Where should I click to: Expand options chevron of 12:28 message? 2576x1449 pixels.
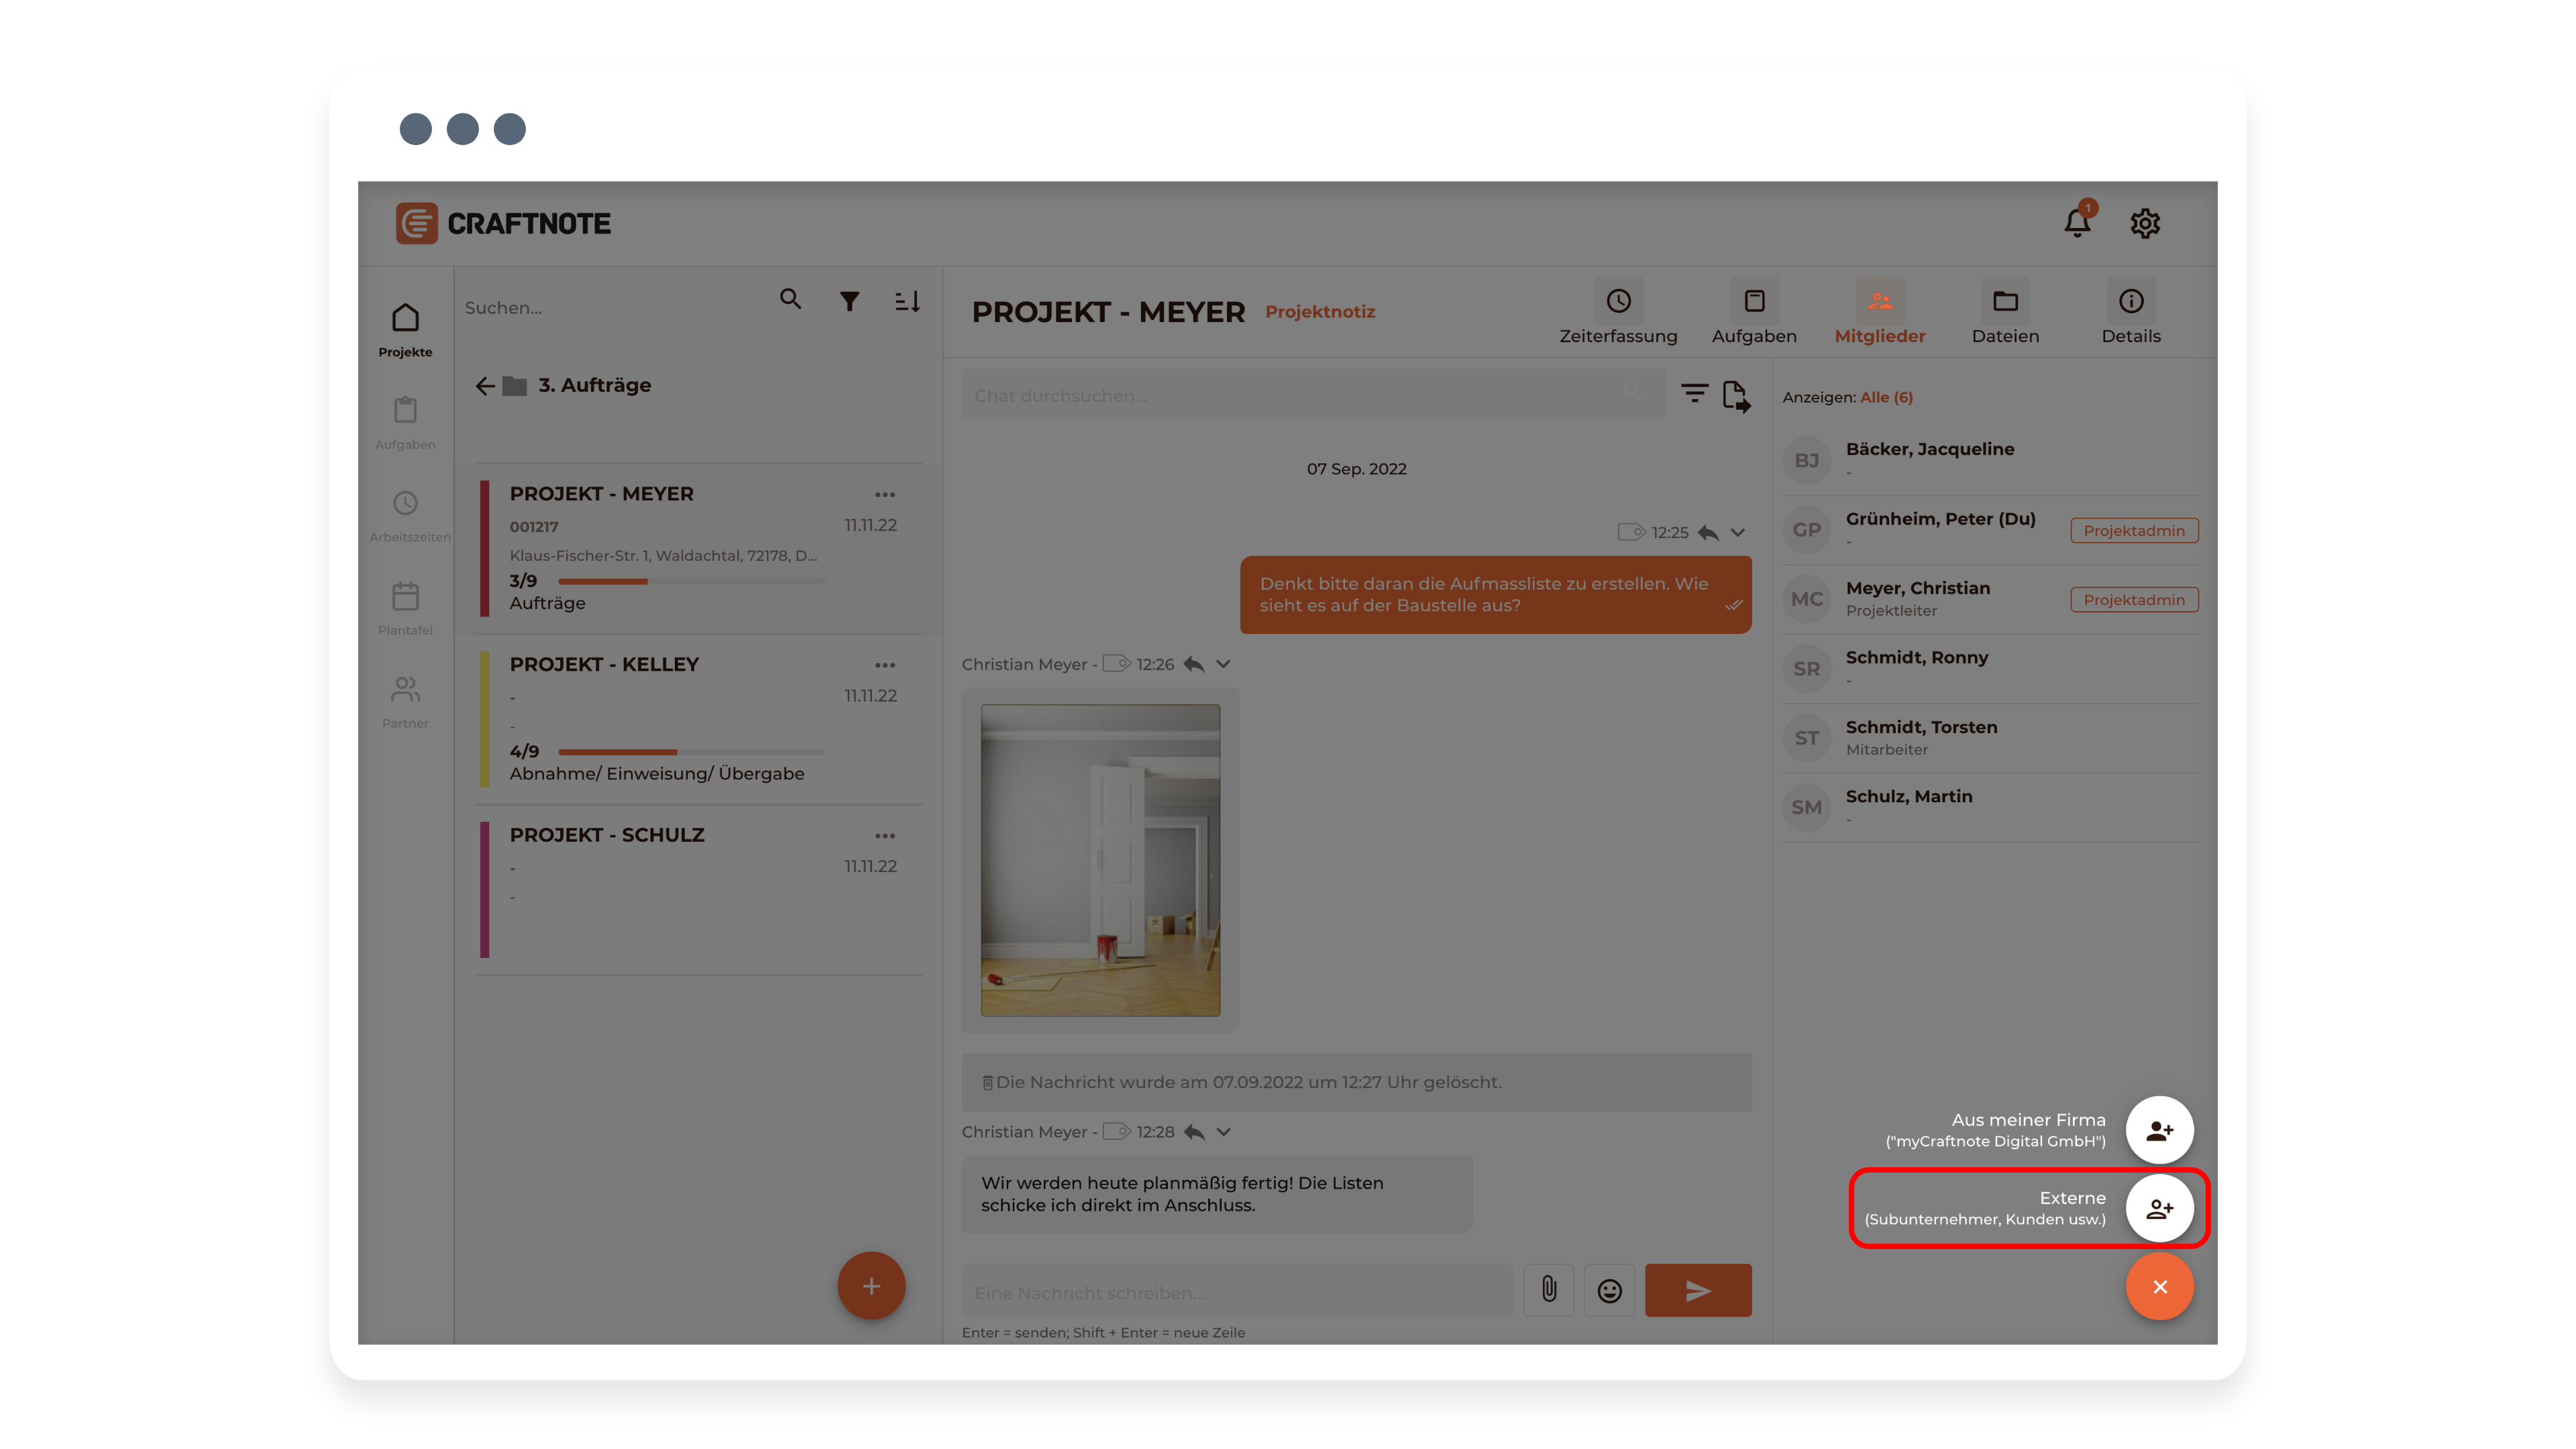tap(1223, 1132)
